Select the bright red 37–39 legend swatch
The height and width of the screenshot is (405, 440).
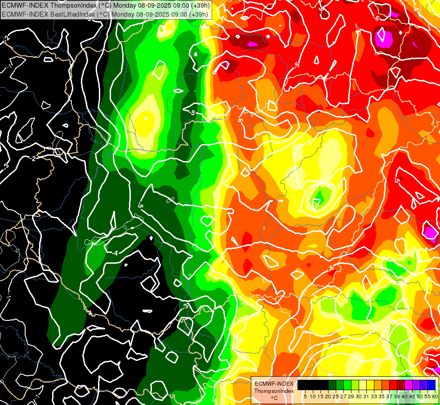[x=393, y=385]
